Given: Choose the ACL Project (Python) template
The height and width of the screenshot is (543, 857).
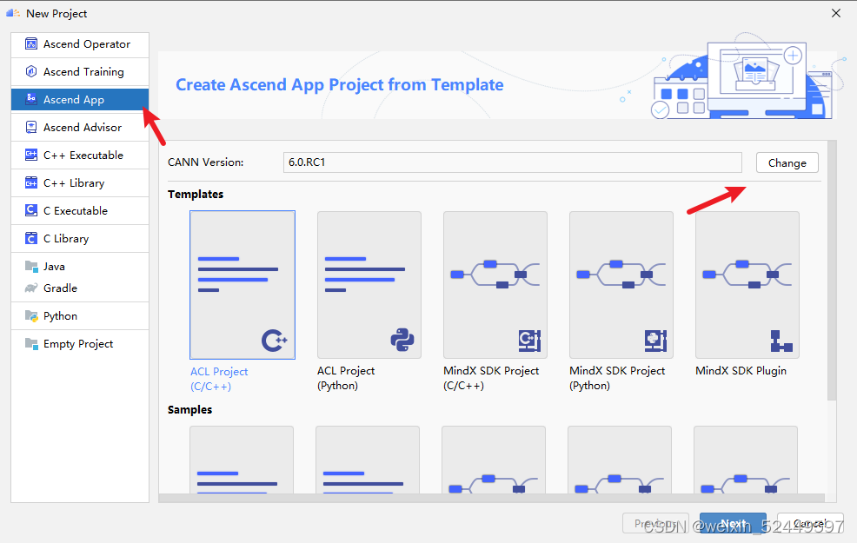Looking at the screenshot, I should coord(368,284).
